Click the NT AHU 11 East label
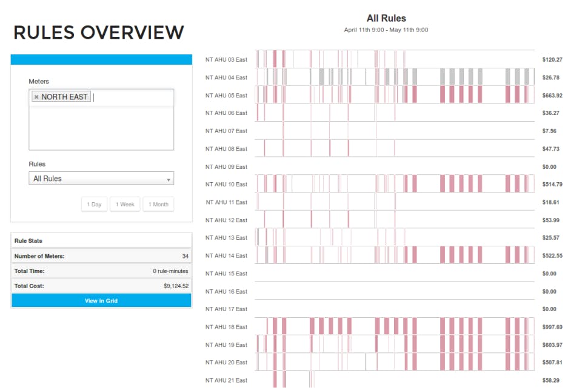 coord(226,202)
